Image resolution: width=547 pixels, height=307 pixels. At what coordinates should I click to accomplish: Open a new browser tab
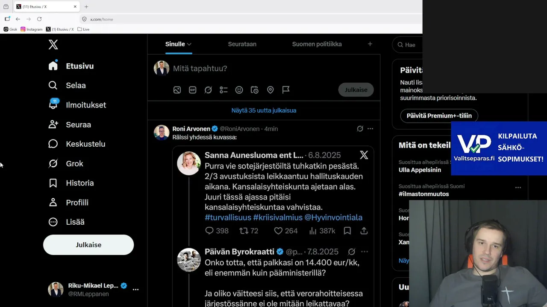pyautogui.click(x=86, y=7)
